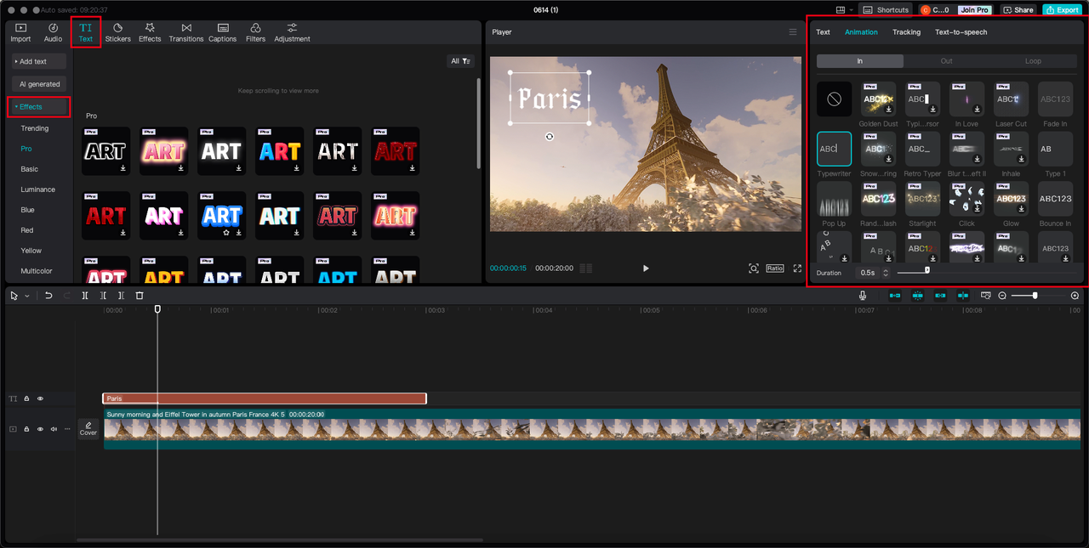The width and height of the screenshot is (1089, 548).
Task: Open the Import media tab
Action: tap(20, 32)
